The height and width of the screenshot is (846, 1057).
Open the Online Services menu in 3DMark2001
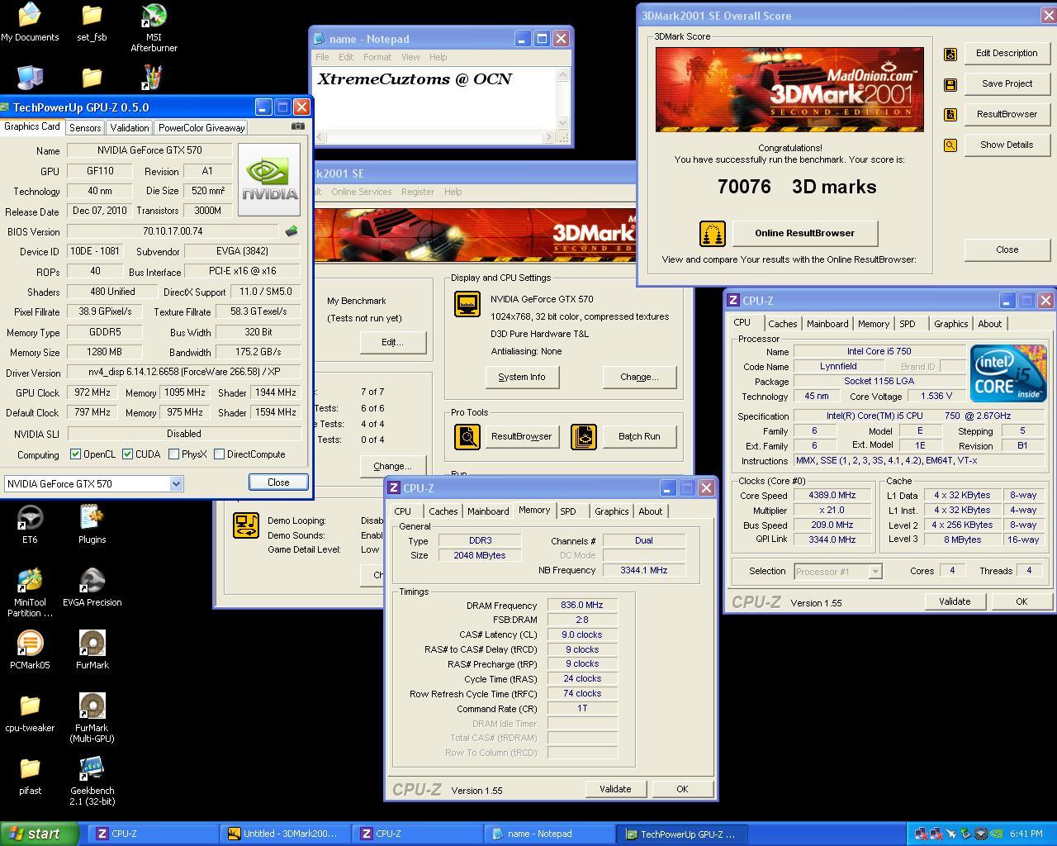tap(362, 192)
